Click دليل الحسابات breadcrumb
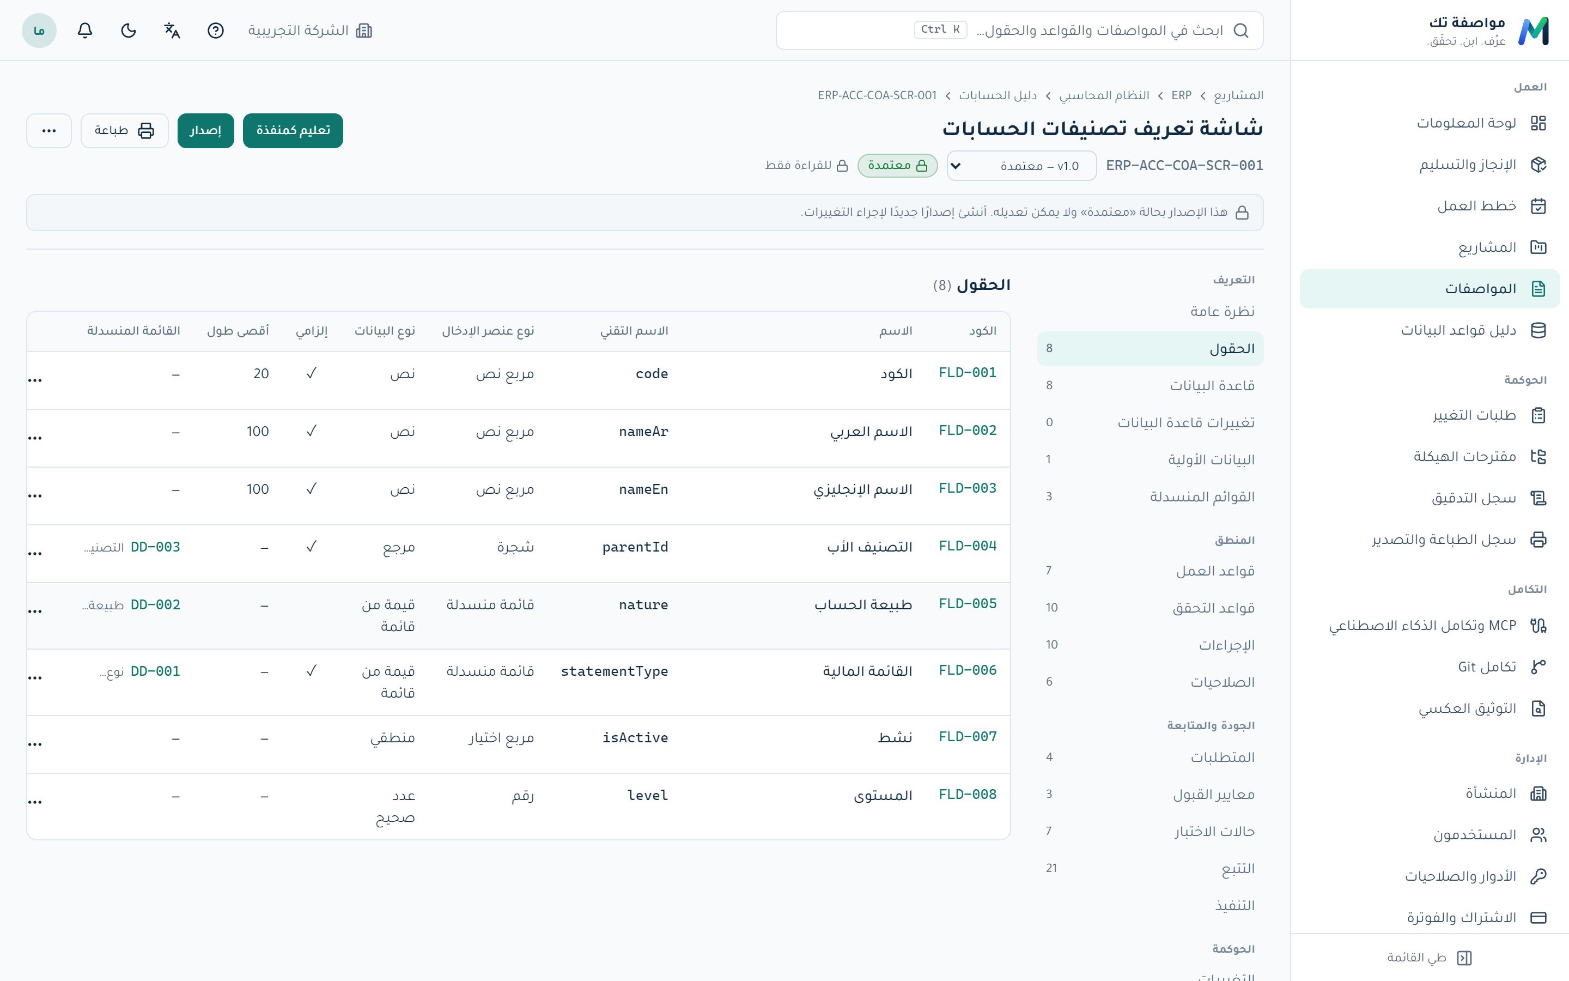Screen dimensions: 1569x981 tap(998, 95)
